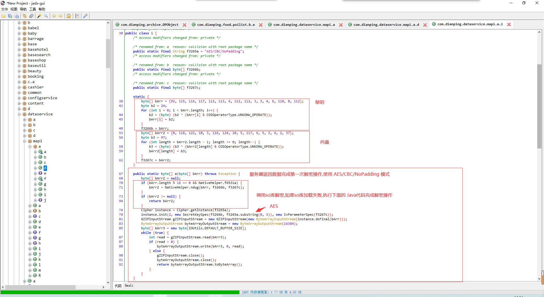
Task: Click the package tree vertical scrollbar thumb
Action: coord(108,54)
